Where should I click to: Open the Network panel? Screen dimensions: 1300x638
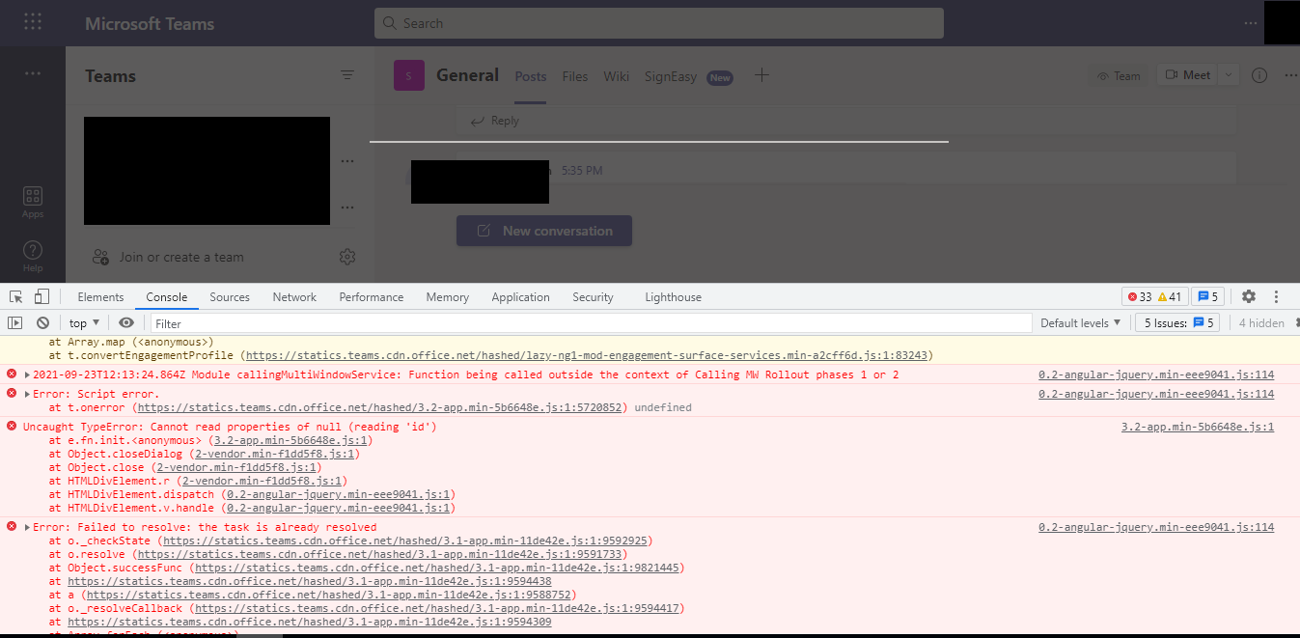[x=294, y=297]
